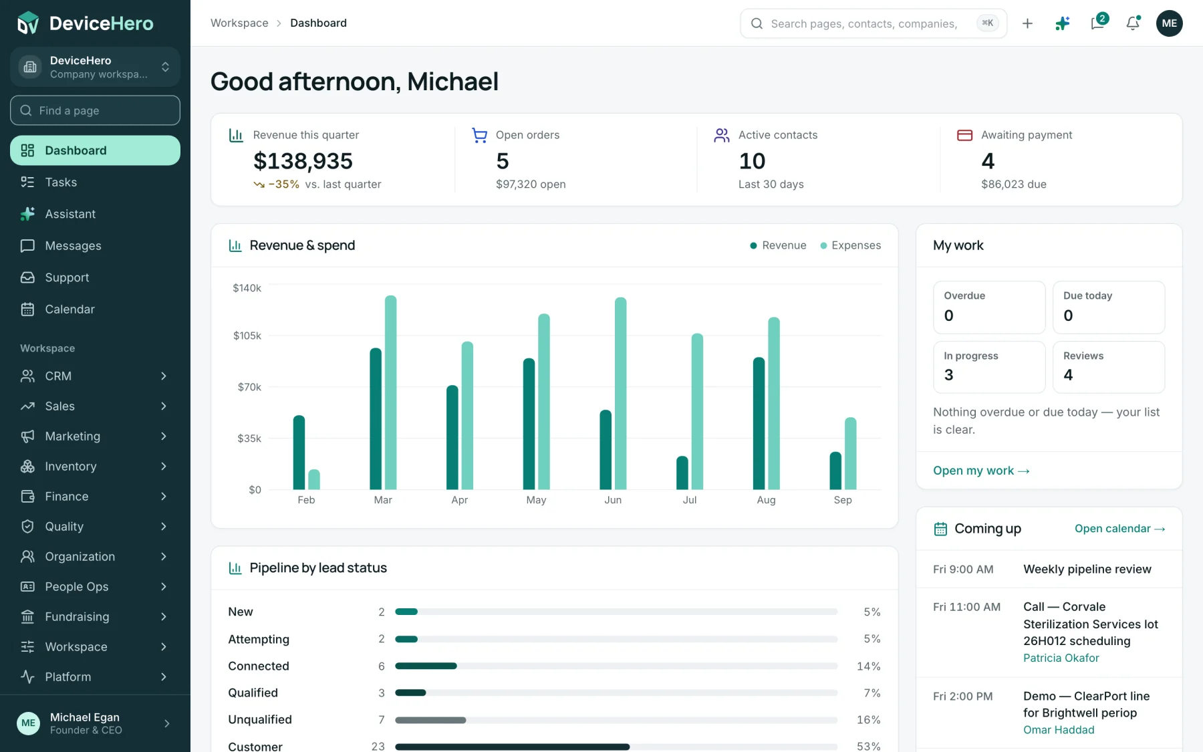1203x752 pixels.
Task: Click the Coming up calendar icon
Action: [x=940, y=529]
